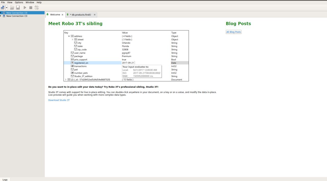Click the Save script floppy icon
Image resolution: width=327 pixels, height=181 pixels.
pyautogui.click(x=18, y=8)
